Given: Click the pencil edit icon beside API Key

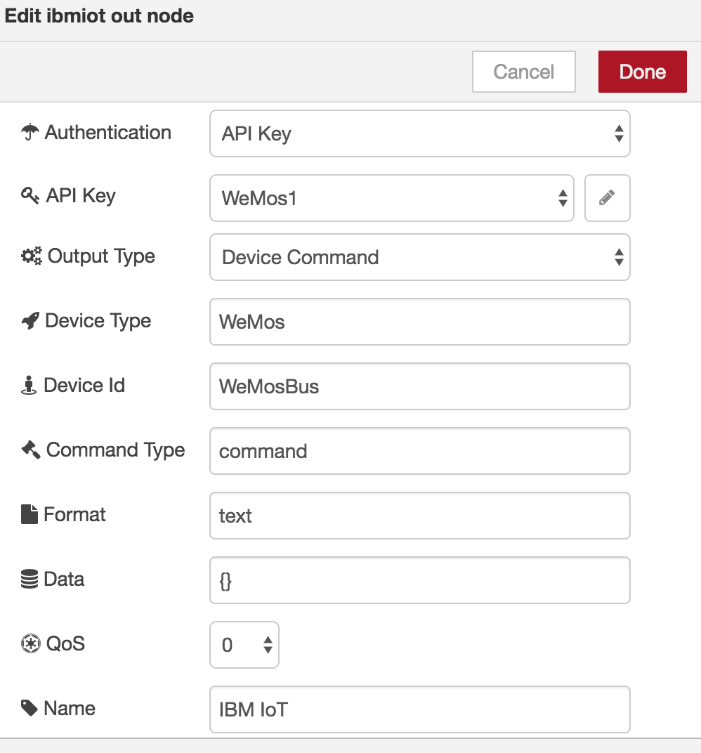Looking at the screenshot, I should click(607, 198).
